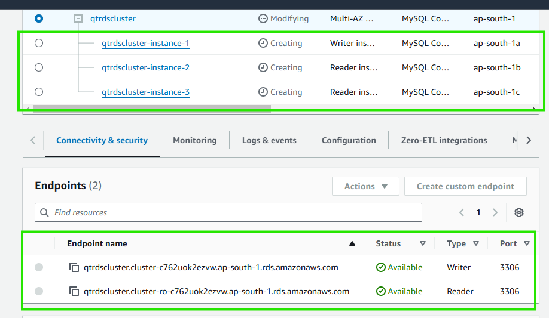Open the Endpoints Actions dropdown
549x318 pixels.
pyautogui.click(x=365, y=186)
